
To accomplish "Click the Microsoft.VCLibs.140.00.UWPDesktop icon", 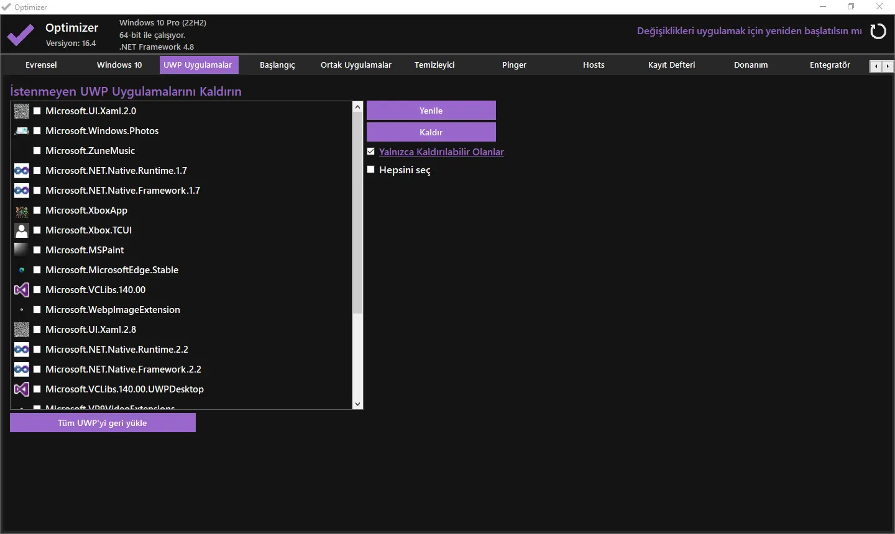I will [x=22, y=389].
